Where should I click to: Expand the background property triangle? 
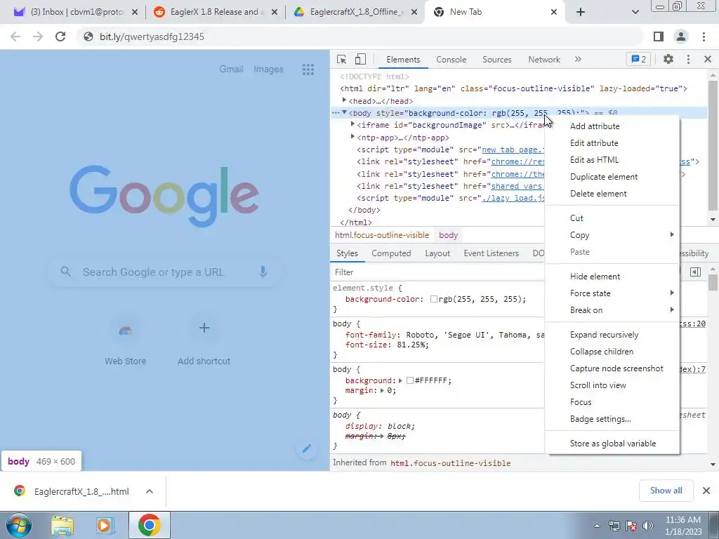pyautogui.click(x=400, y=380)
